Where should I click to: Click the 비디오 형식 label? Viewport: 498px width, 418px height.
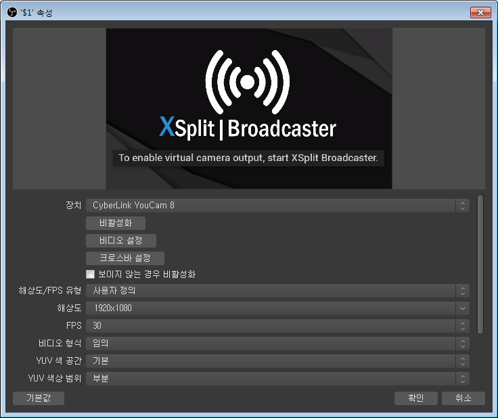click(60, 344)
